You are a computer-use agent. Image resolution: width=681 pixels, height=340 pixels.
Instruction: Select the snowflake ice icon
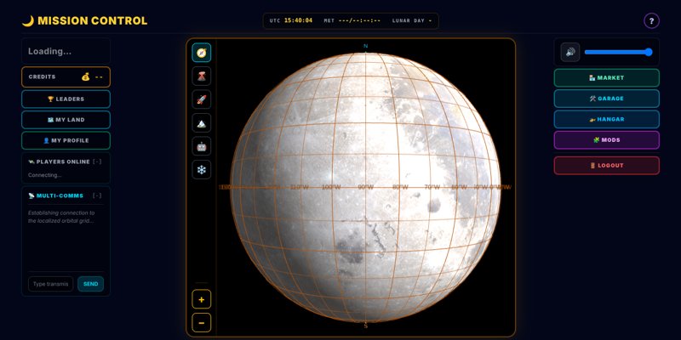coord(202,169)
